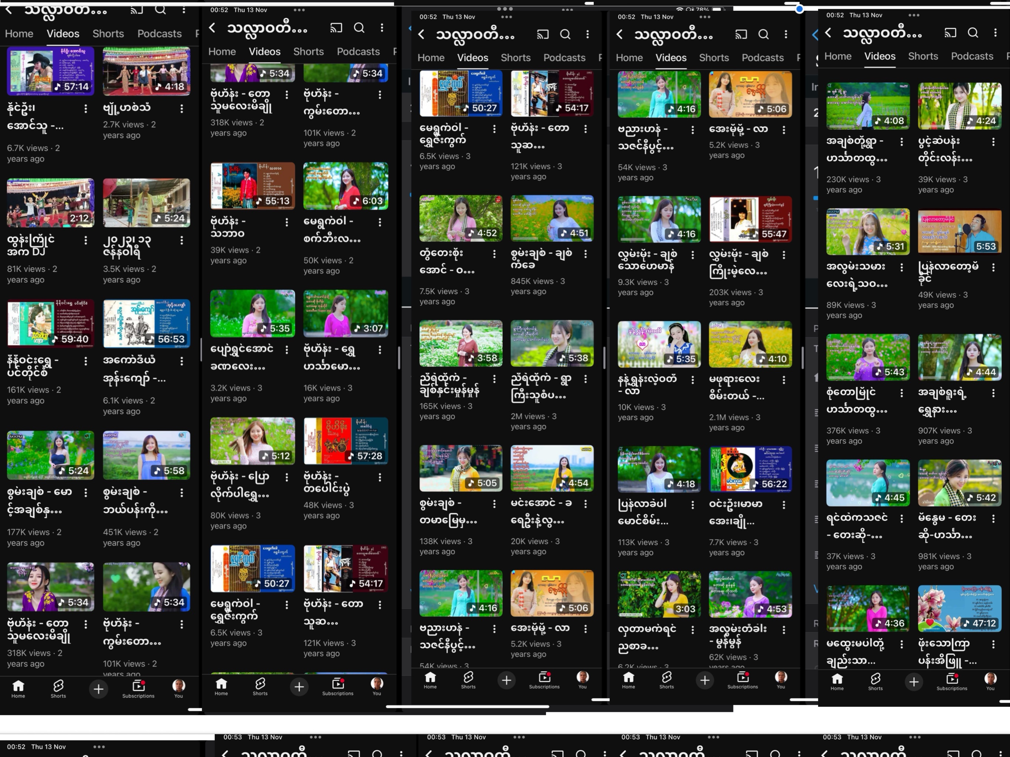The height and width of the screenshot is (757, 1010).
Task: Tap back arrow in second panel header
Action: (212, 28)
